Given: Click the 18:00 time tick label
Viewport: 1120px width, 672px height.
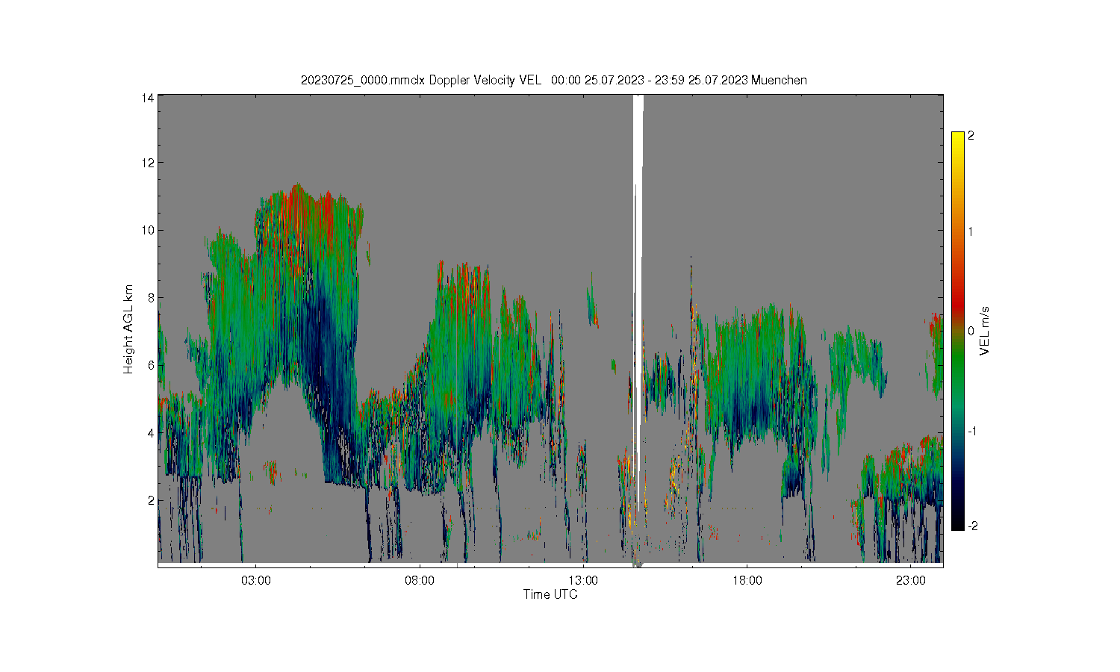Looking at the screenshot, I should [x=747, y=580].
